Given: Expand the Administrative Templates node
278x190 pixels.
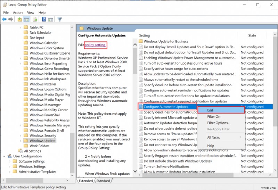Looking at the screenshot, I should tap(10, 172).
